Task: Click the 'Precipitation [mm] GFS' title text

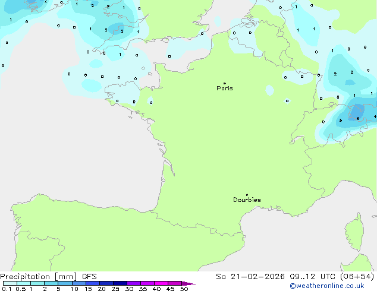Action: click(x=48, y=277)
